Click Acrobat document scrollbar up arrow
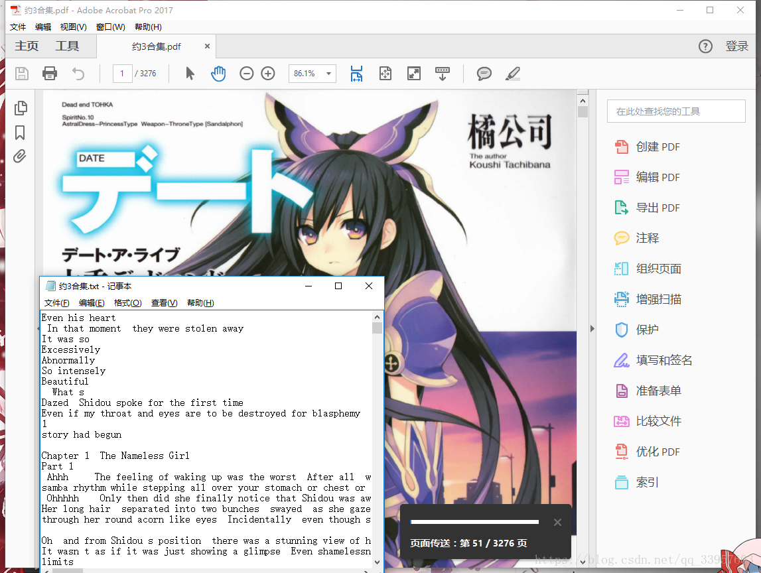761x573 pixels. pos(583,101)
